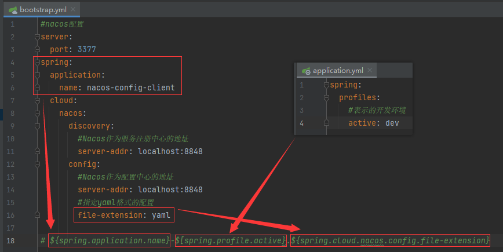Click line number 1 in bootstrap.yml gutter
The image size is (503, 252).
[13, 24]
